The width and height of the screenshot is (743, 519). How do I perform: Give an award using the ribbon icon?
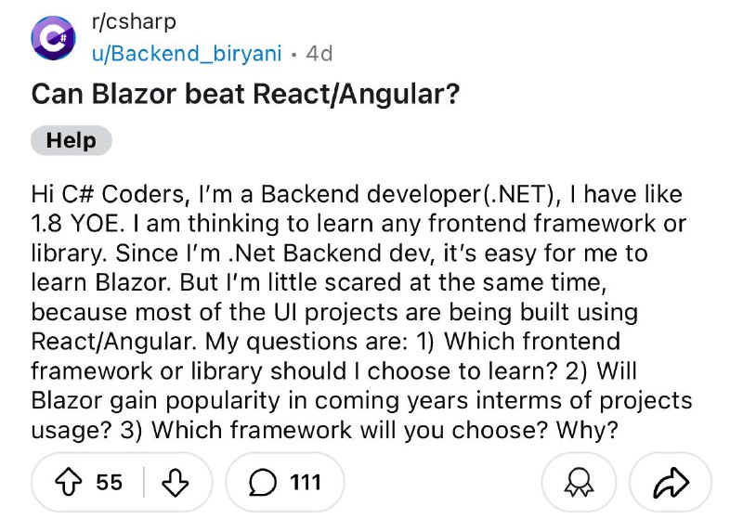click(x=579, y=482)
